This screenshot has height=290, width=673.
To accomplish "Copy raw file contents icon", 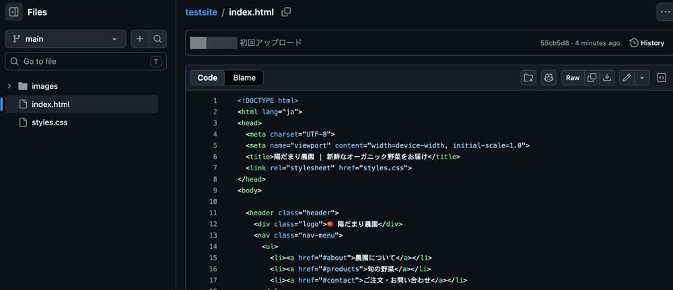I will point(592,78).
